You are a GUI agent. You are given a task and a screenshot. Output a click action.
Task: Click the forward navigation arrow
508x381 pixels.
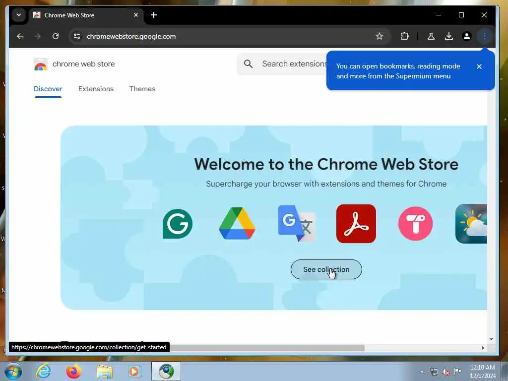(x=38, y=36)
